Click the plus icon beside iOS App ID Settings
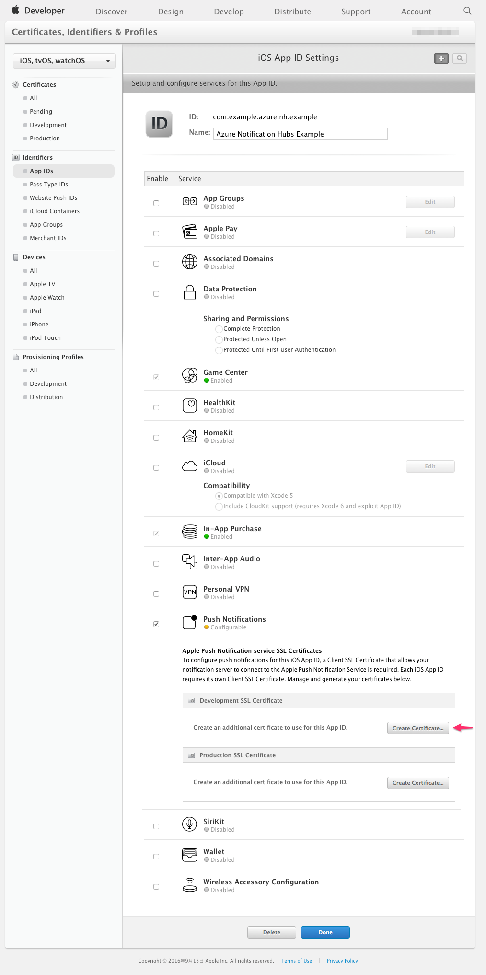This screenshot has height=975, width=486. point(441,58)
